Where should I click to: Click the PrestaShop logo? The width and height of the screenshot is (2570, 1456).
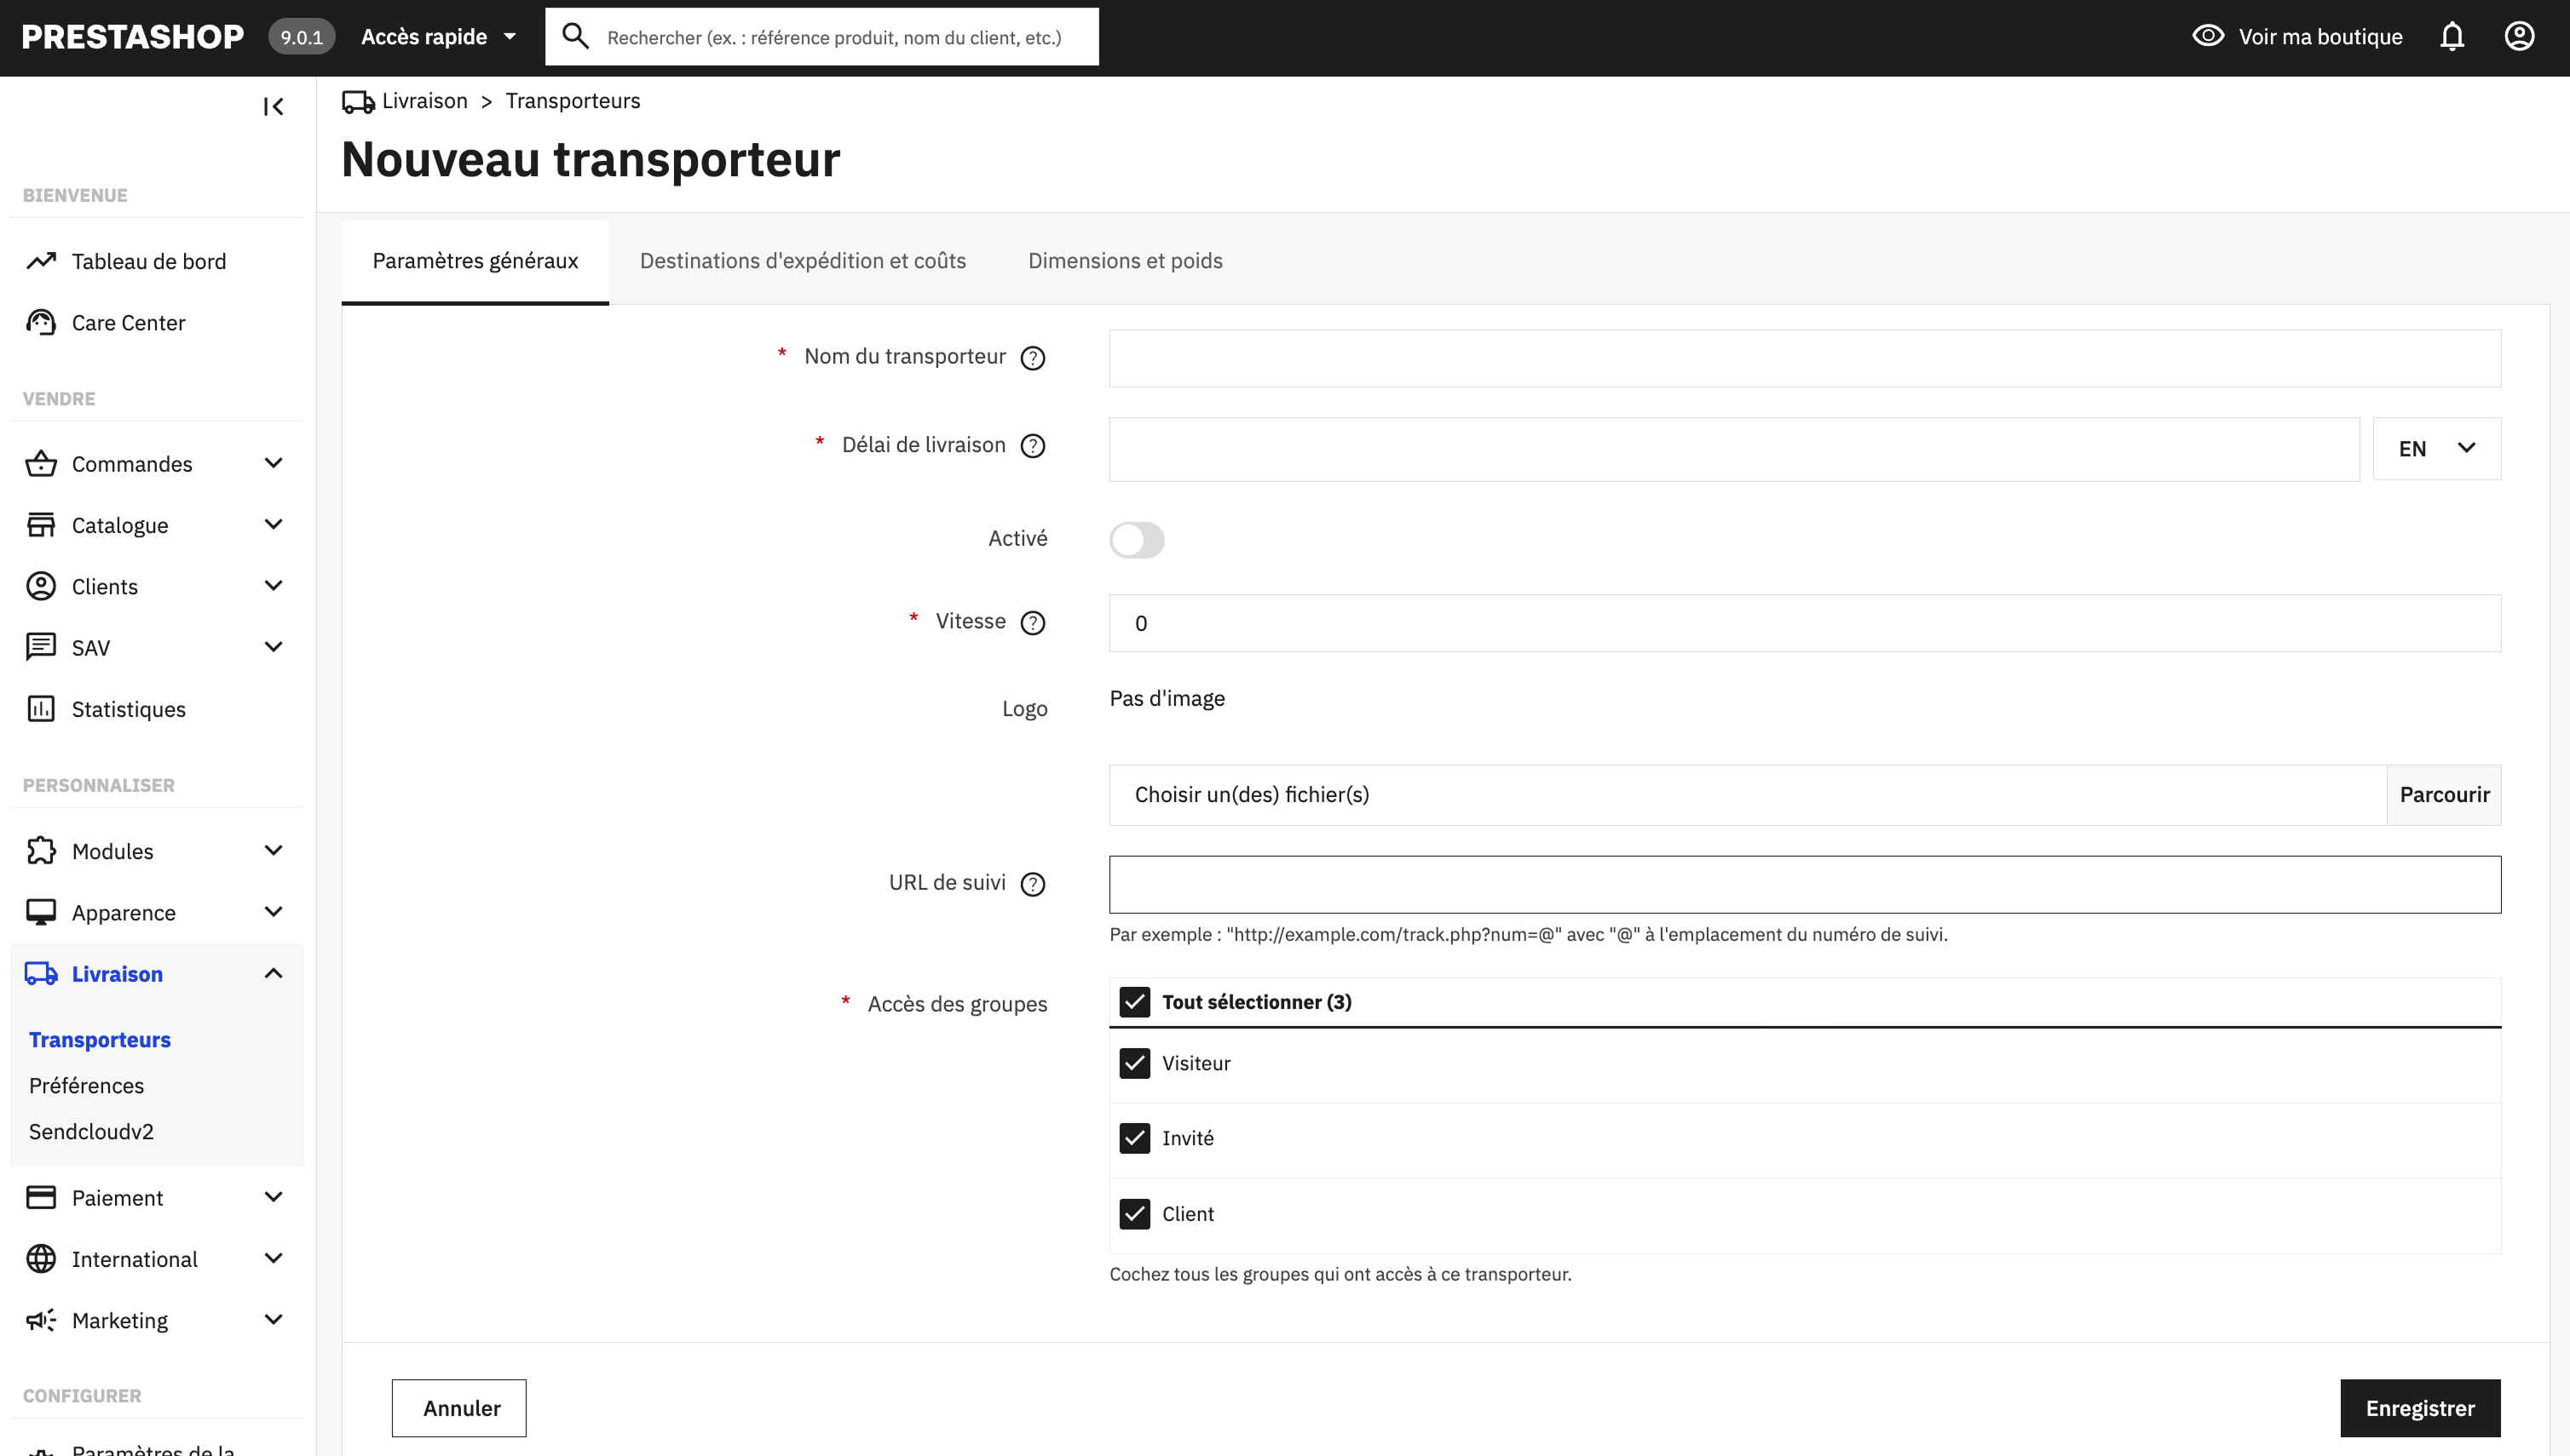click(132, 37)
